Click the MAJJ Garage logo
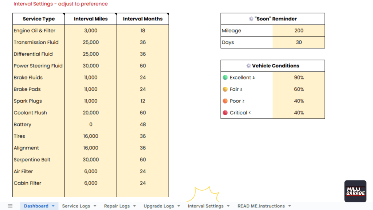The height and width of the screenshot is (210, 373). pyautogui.click(x=355, y=191)
